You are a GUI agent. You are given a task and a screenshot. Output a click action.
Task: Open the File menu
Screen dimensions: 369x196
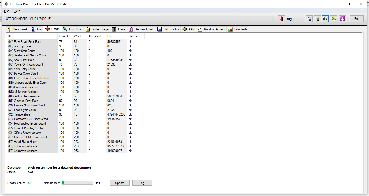[6, 11]
